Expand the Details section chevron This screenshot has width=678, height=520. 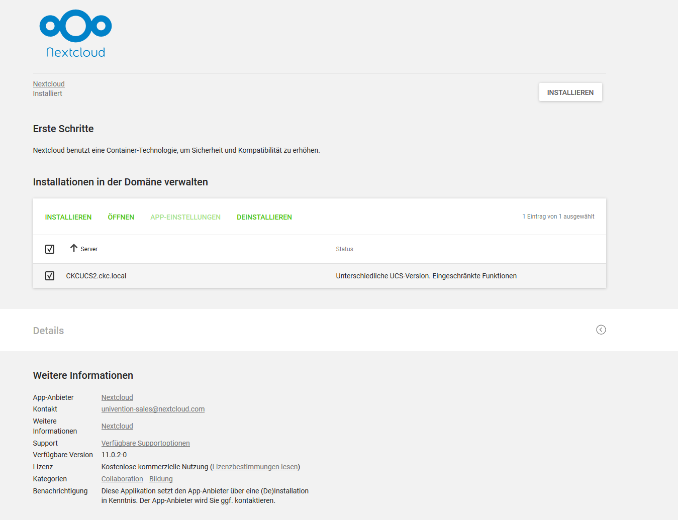[x=601, y=330]
